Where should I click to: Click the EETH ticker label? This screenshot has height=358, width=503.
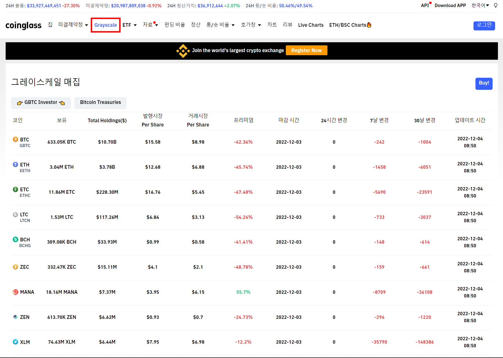click(25, 171)
